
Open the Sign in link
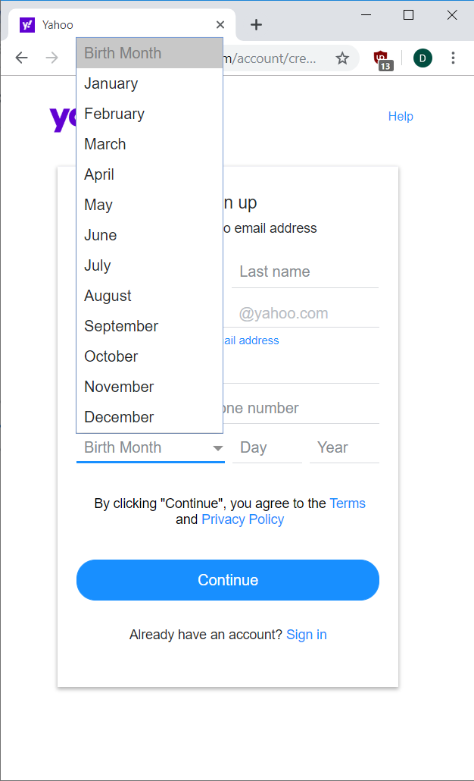[x=307, y=635]
